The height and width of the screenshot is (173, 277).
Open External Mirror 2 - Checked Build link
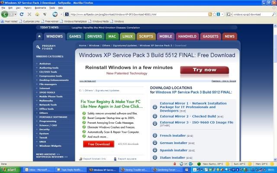click(188, 116)
